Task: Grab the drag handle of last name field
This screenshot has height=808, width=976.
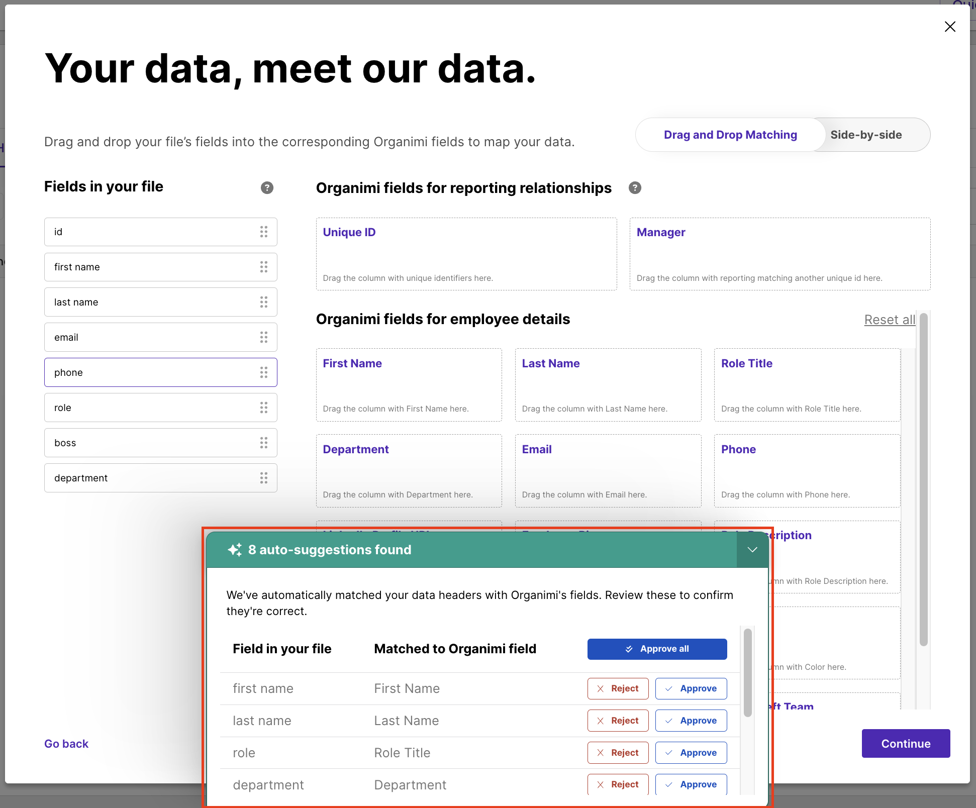Action: [263, 302]
